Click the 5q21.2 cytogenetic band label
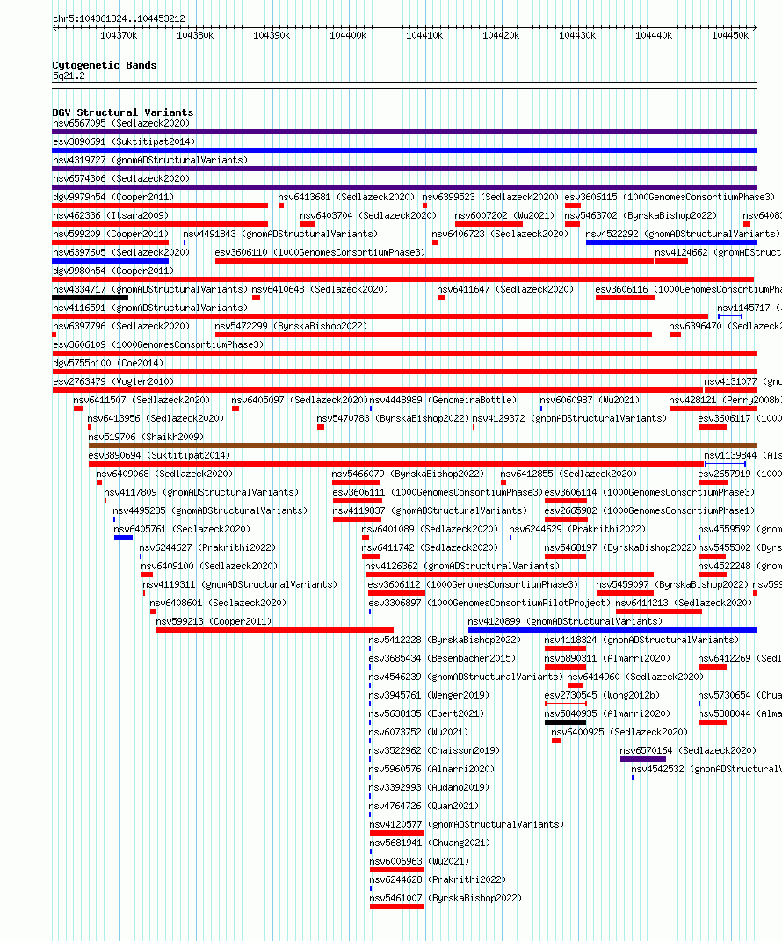This screenshot has height=941, width=782. (69, 76)
